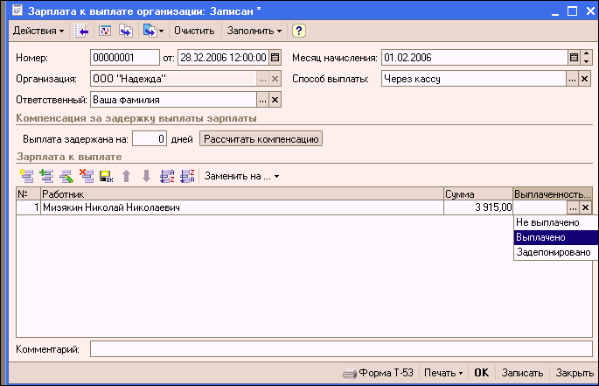Open calendar picker next to document date
Screen dimensions: 599x386
click(275, 59)
